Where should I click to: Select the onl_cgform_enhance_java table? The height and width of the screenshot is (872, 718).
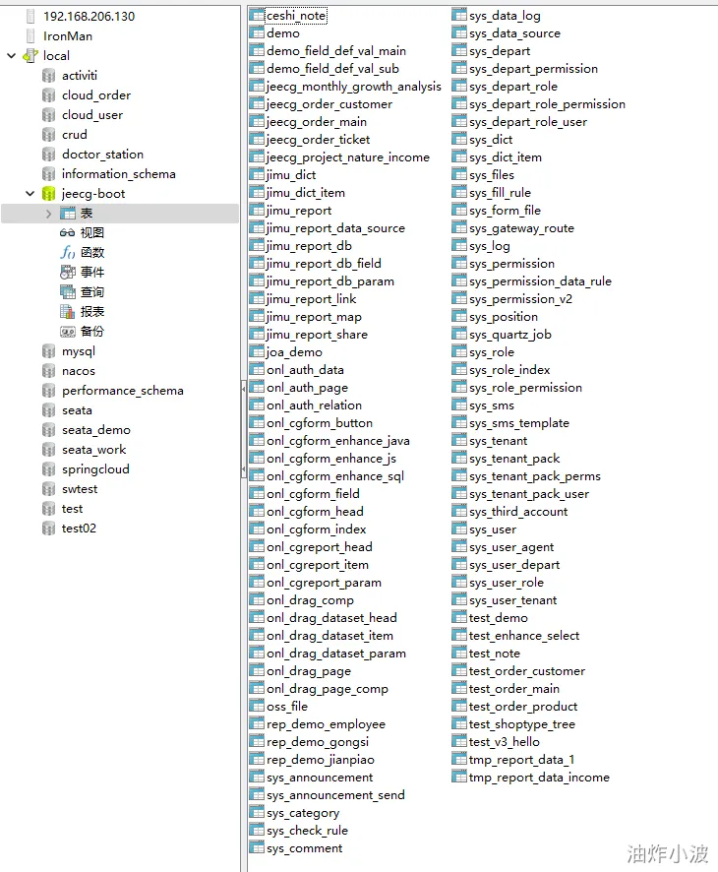coord(338,441)
